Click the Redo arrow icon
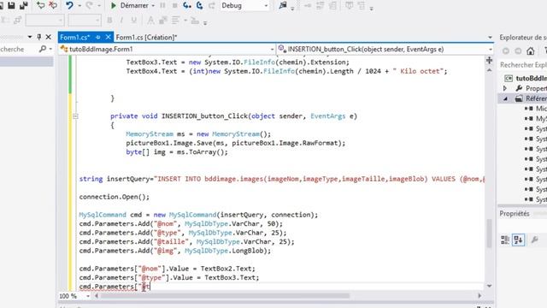Screen dimensions: 547x308 (89, 5)
